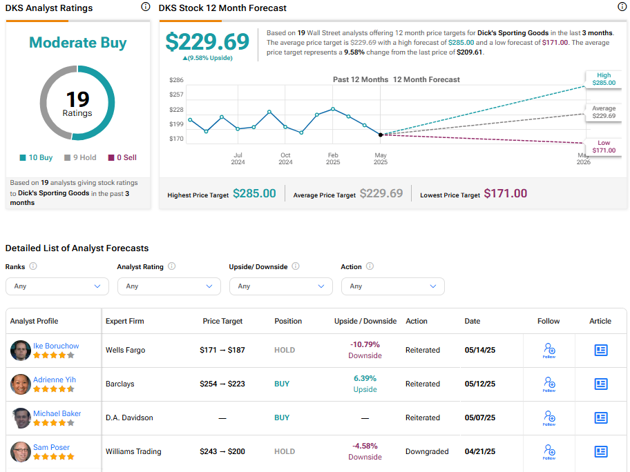630x472 pixels.
Task: Show info tooltip next to Analyst Rating
Action: [171, 266]
